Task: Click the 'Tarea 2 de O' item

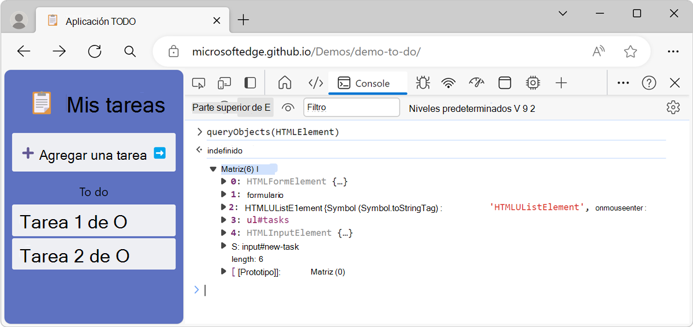Action: [94, 254]
